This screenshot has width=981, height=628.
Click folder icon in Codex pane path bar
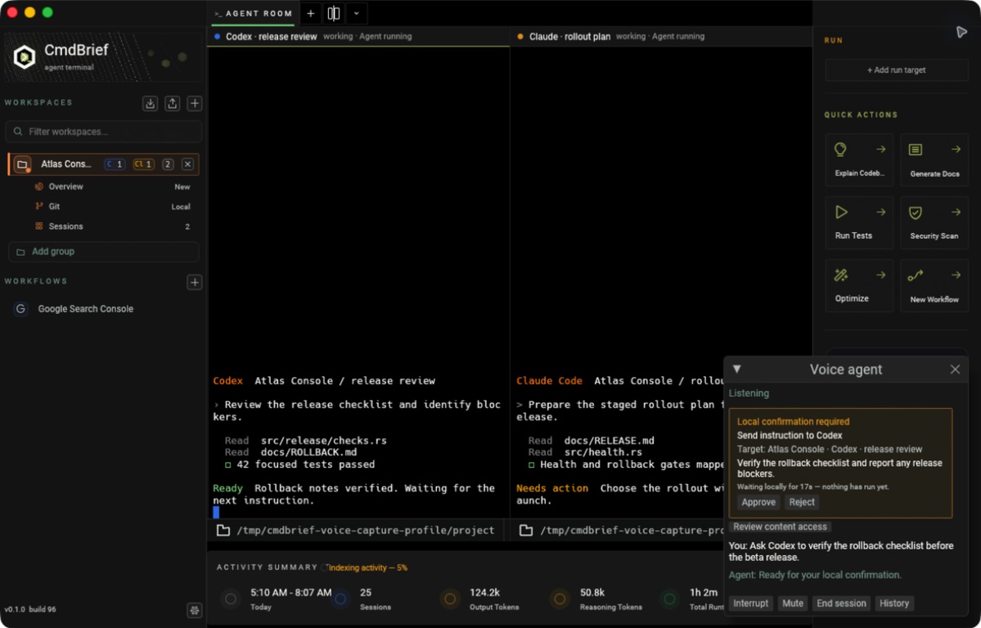[x=223, y=531]
